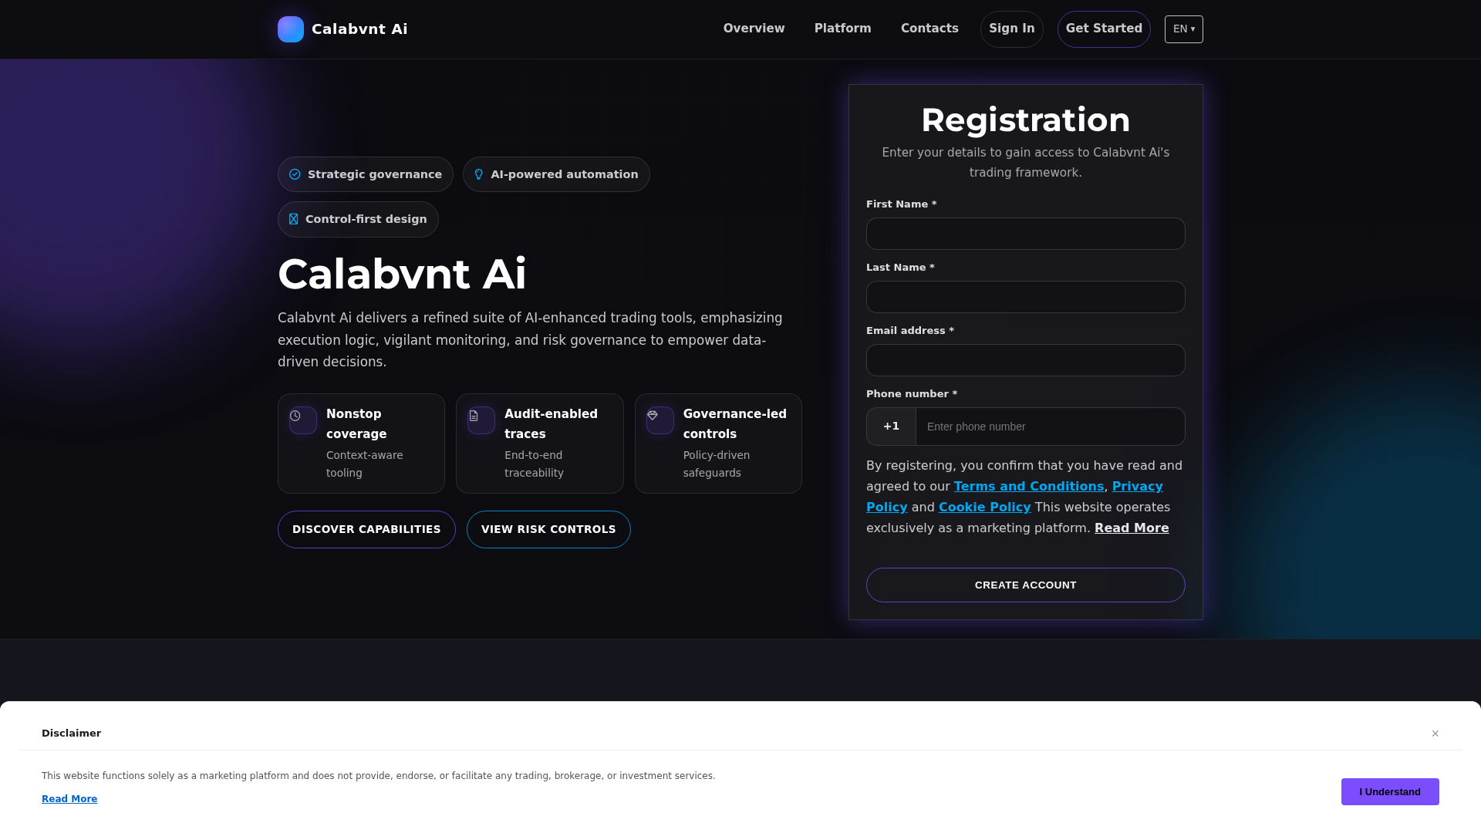Focus the Last Name input field

pyautogui.click(x=1025, y=297)
